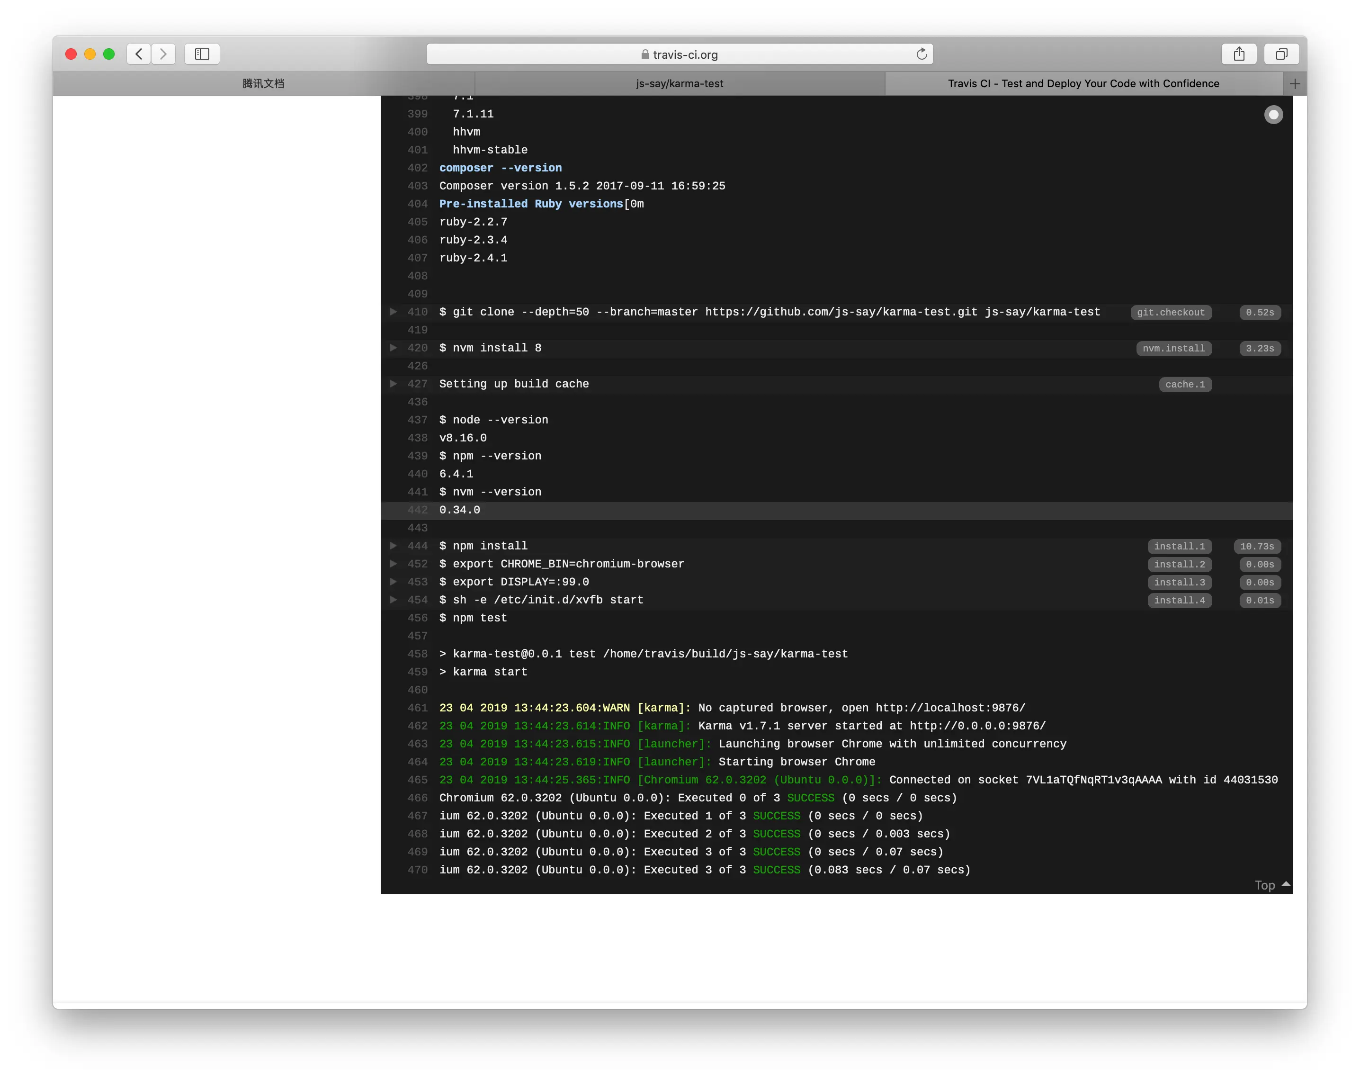
Task: Expand the export DISPLAY fold
Action: [393, 582]
